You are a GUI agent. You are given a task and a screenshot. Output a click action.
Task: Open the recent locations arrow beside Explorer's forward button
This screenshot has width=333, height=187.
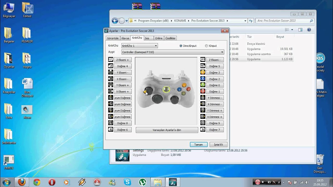(x=127, y=21)
